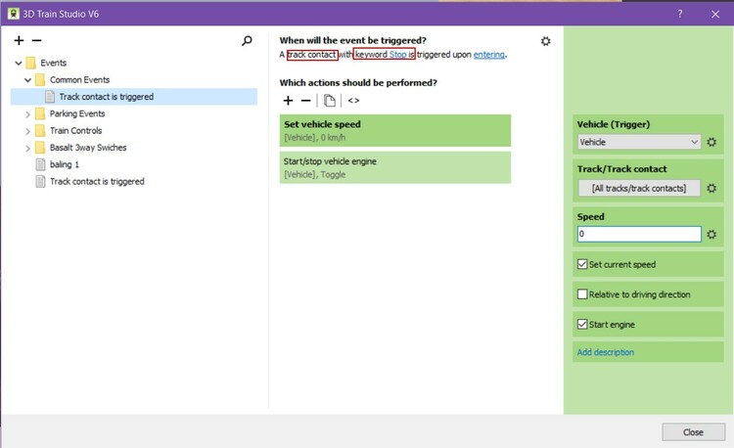This screenshot has height=448, width=734.
Task: Select the baling 1 event
Action: click(x=65, y=164)
